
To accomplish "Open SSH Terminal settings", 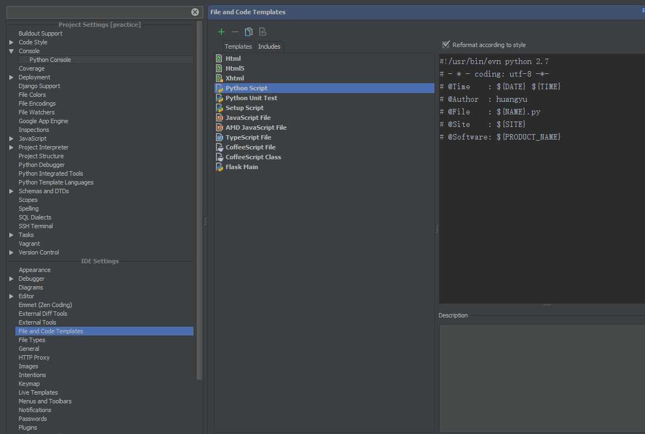I will point(36,226).
